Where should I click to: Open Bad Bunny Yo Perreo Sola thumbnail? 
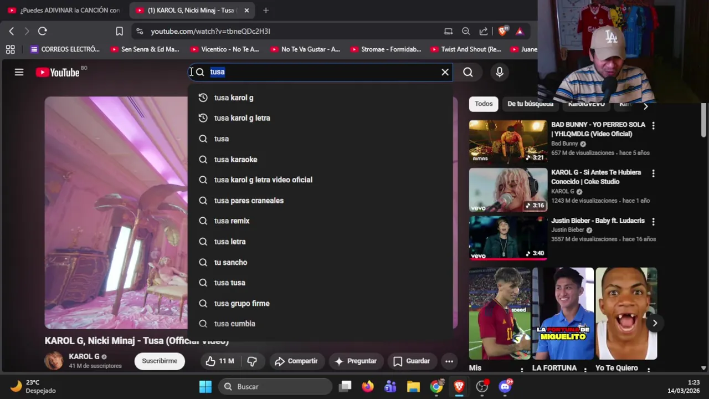click(508, 141)
